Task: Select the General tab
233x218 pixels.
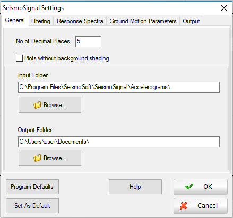Action: (x=15, y=20)
